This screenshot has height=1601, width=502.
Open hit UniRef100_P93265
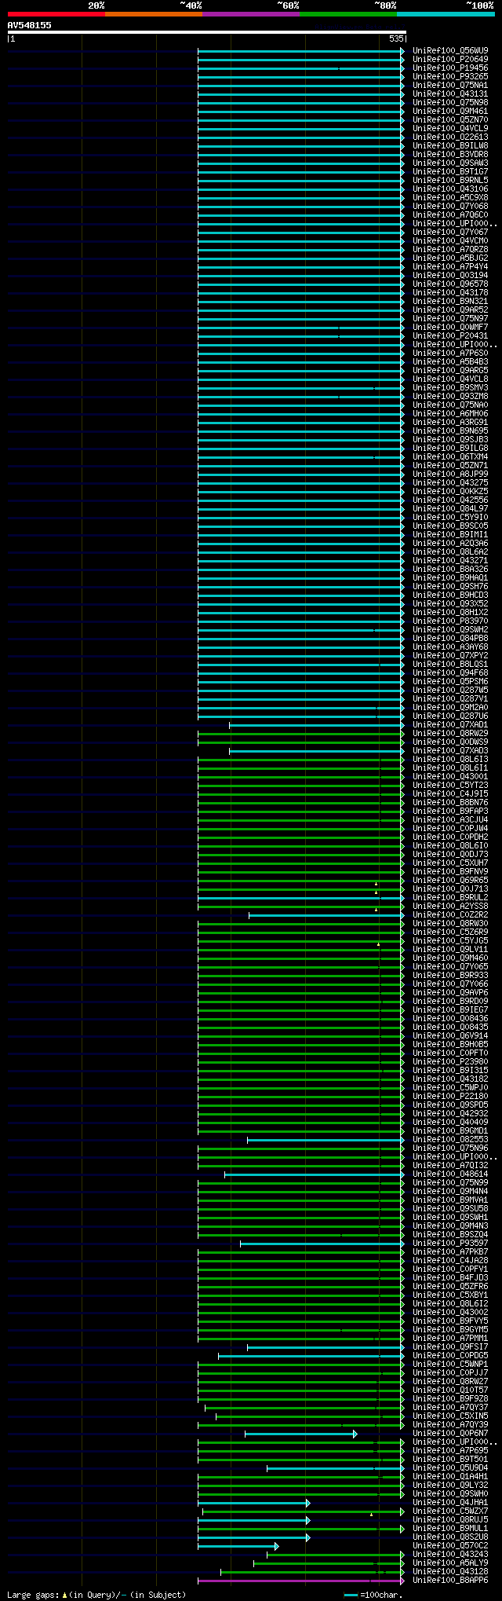coord(450,76)
